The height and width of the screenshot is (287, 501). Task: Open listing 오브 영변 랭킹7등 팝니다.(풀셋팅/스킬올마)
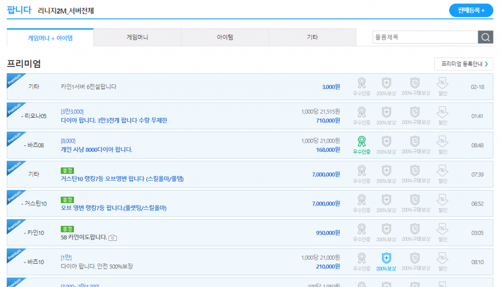[114, 208]
